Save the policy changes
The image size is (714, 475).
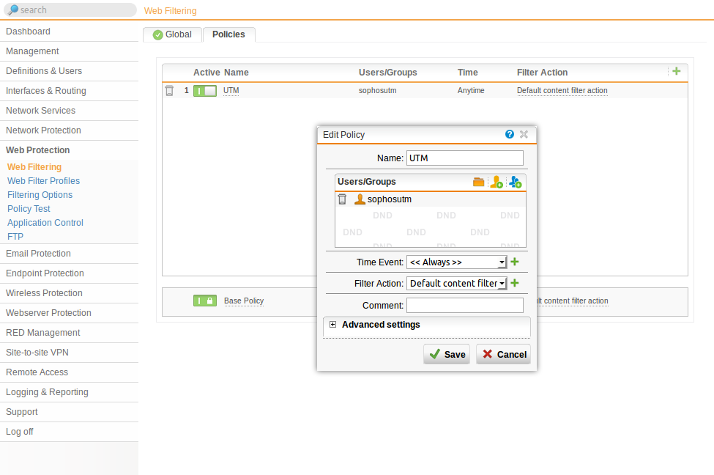tap(447, 354)
